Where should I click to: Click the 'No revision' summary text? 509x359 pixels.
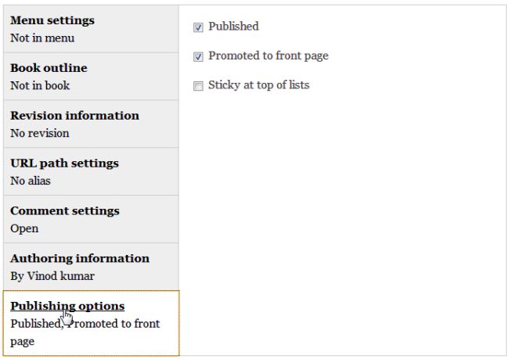click(x=39, y=133)
